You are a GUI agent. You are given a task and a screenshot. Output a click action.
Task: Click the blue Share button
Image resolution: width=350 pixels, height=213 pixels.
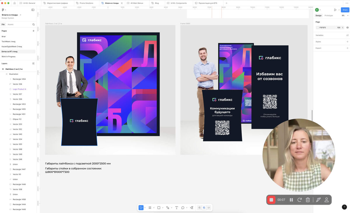(345, 10)
